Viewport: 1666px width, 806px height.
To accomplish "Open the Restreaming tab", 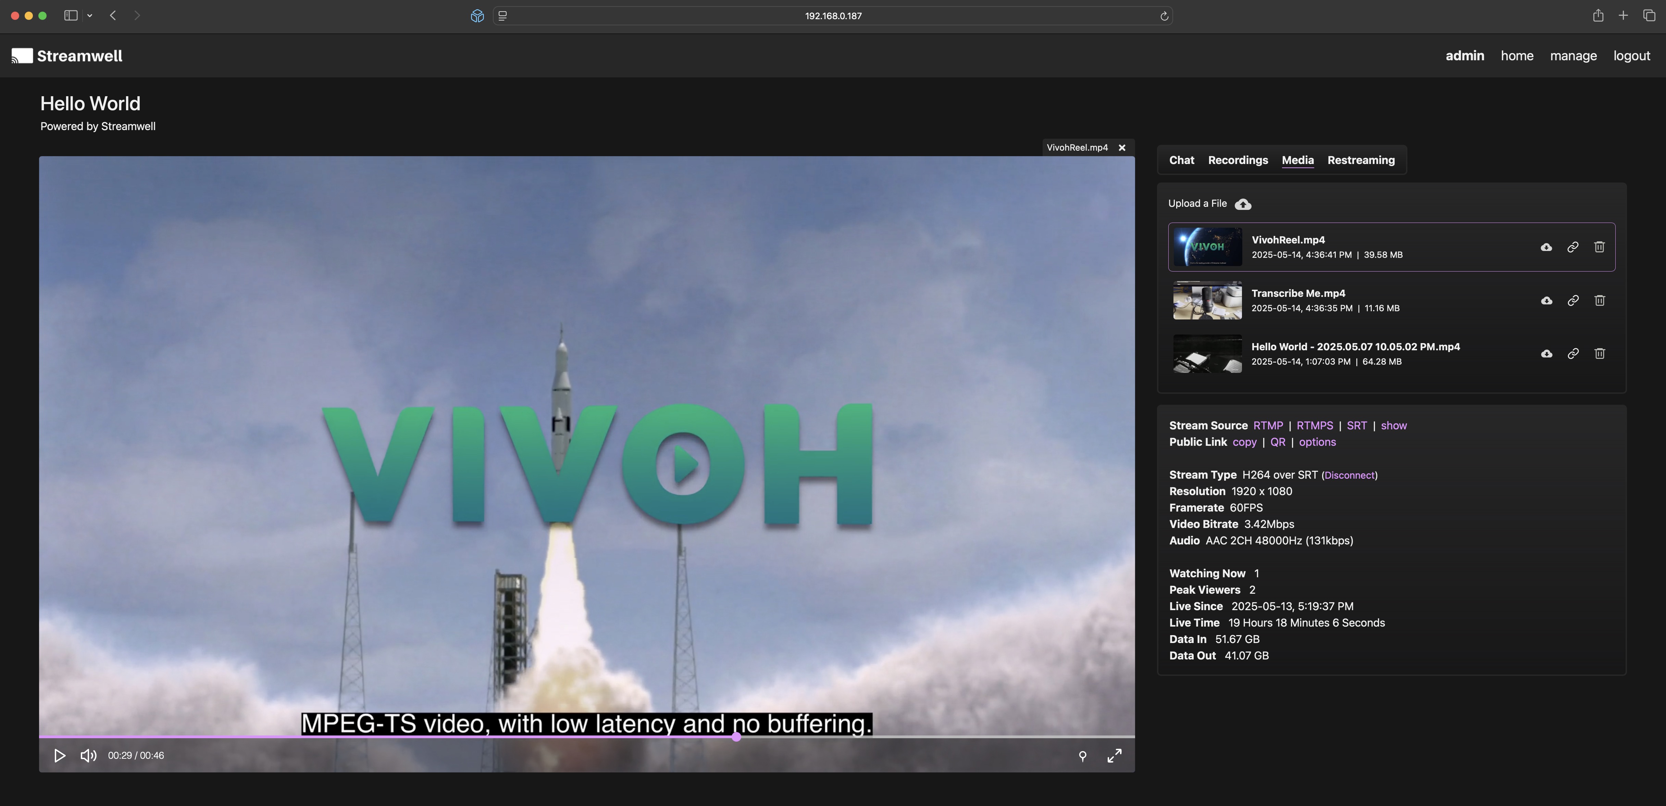I will pyautogui.click(x=1361, y=160).
